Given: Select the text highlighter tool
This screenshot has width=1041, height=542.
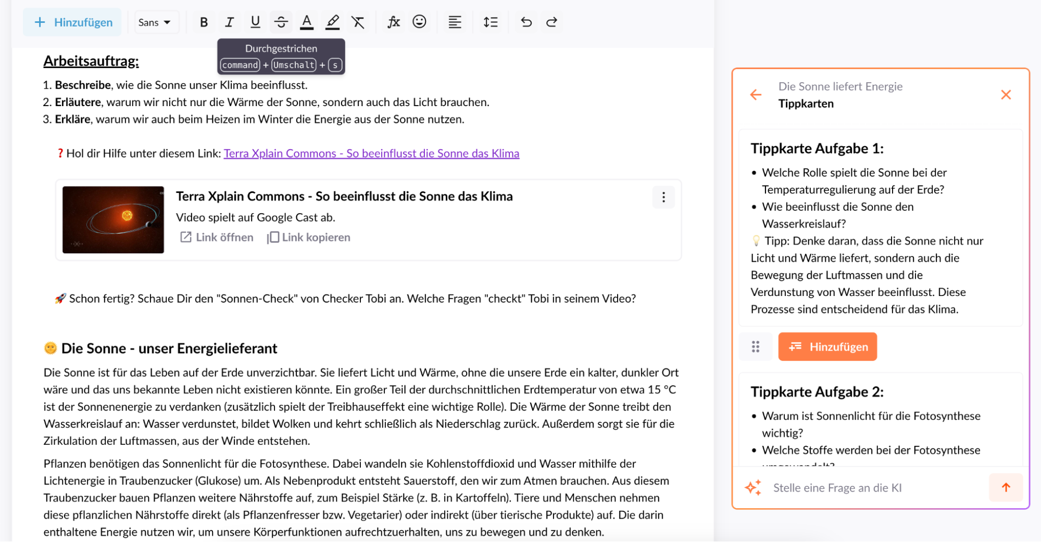Looking at the screenshot, I should pyautogui.click(x=332, y=22).
